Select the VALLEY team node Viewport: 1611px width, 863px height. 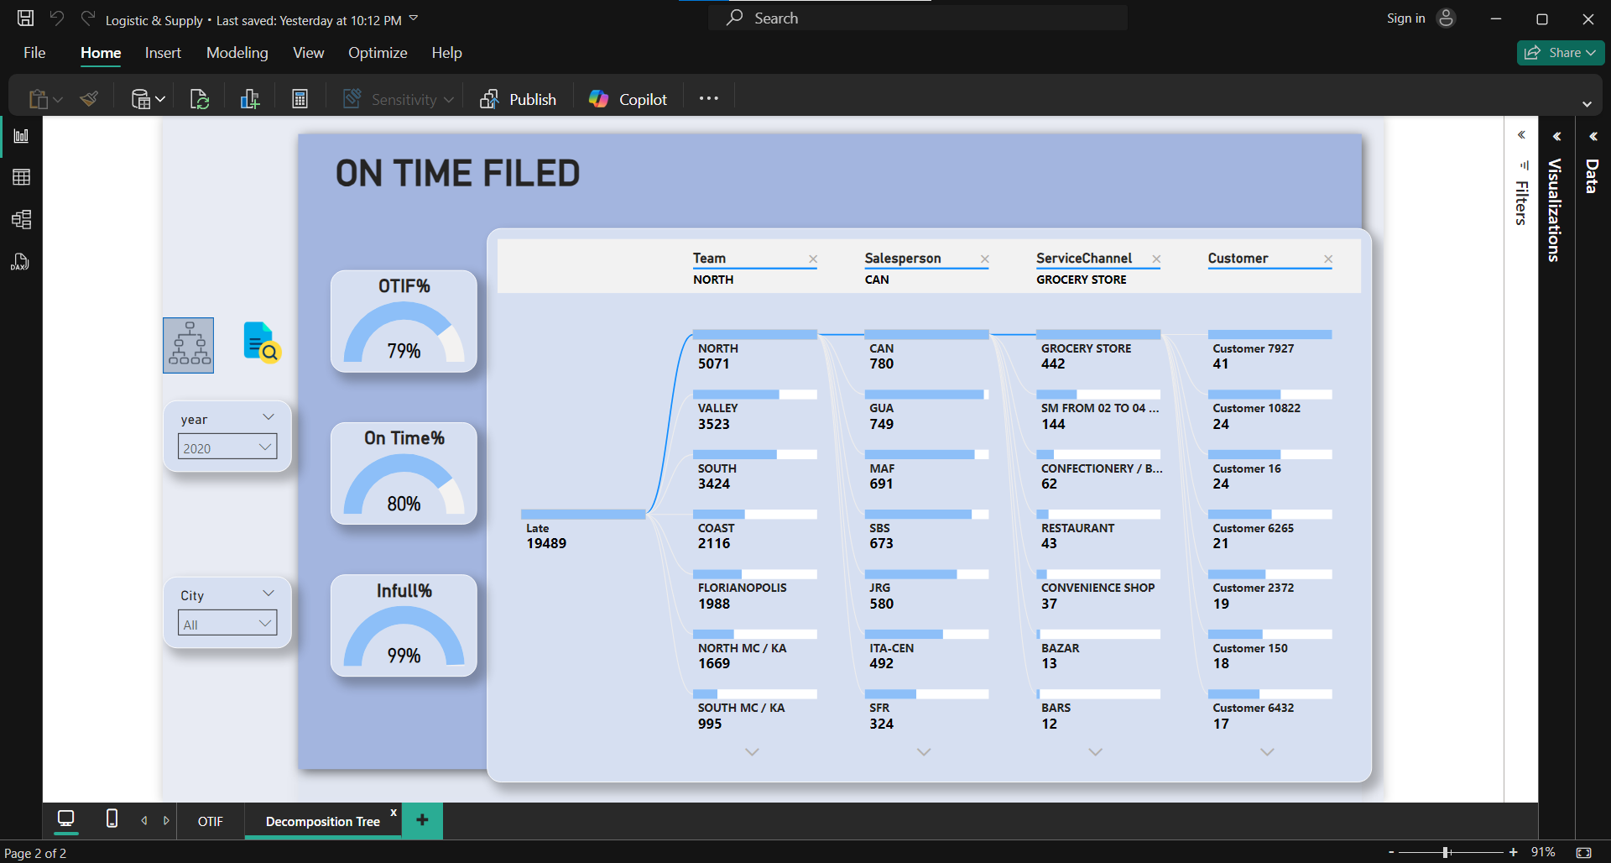click(755, 411)
